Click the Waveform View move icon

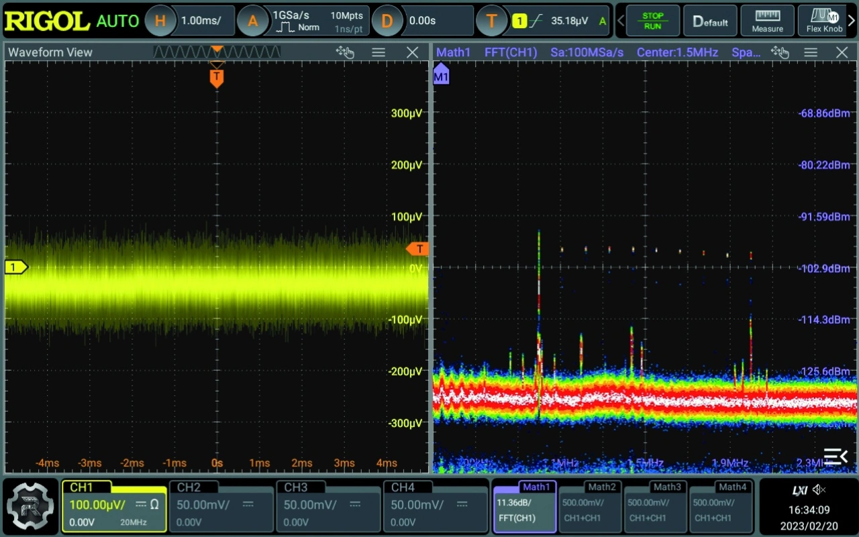click(345, 52)
